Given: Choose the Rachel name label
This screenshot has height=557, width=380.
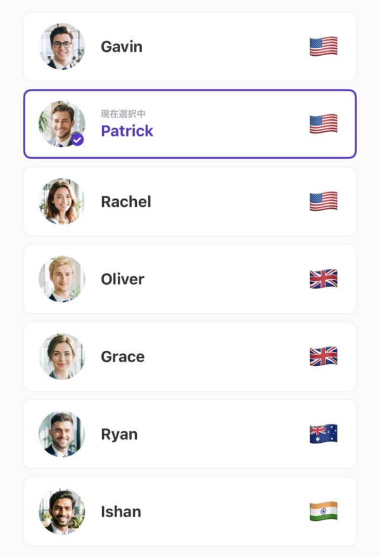Looking at the screenshot, I should tap(126, 202).
